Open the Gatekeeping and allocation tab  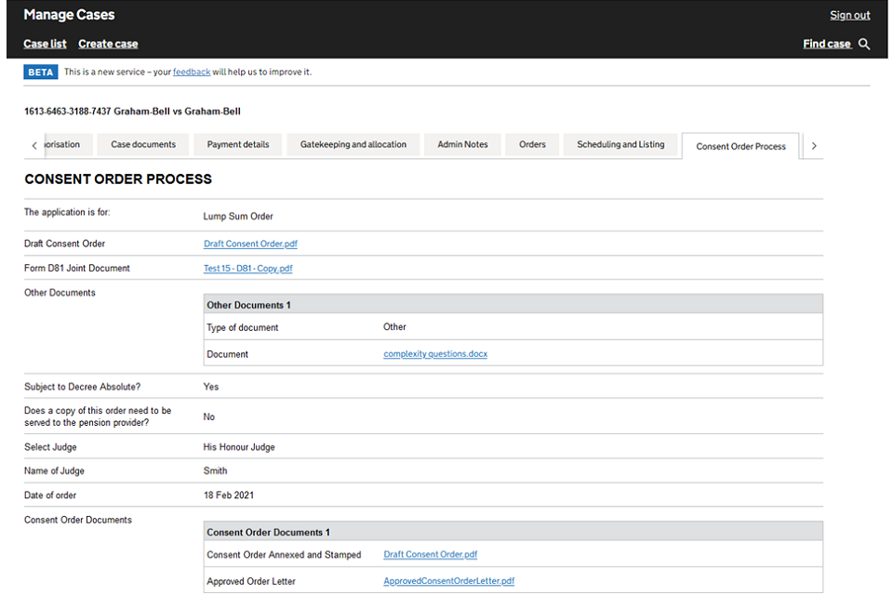click(353, 145)
